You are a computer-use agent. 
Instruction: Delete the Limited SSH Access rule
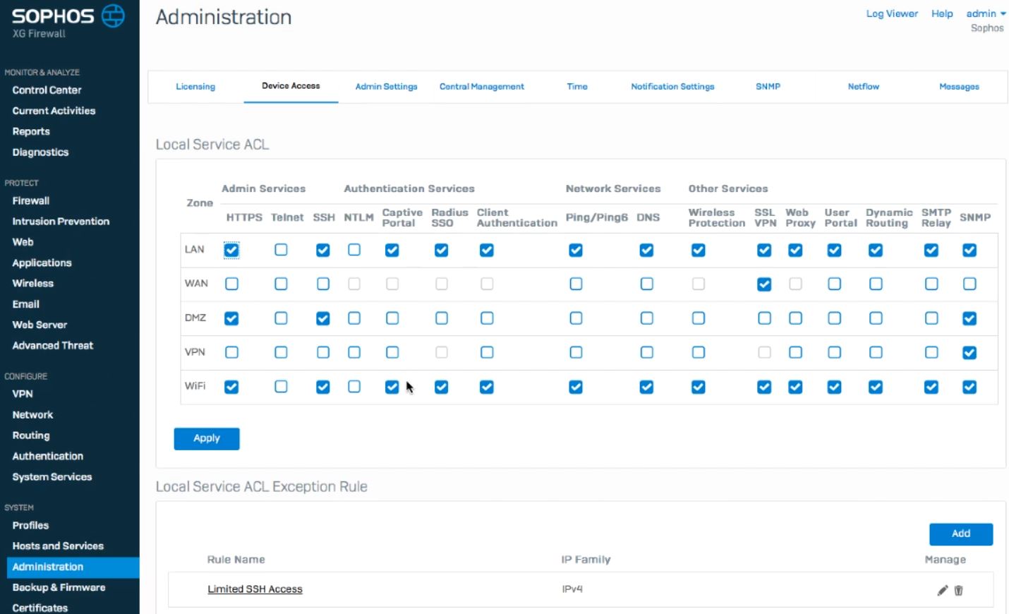point(959,590)
